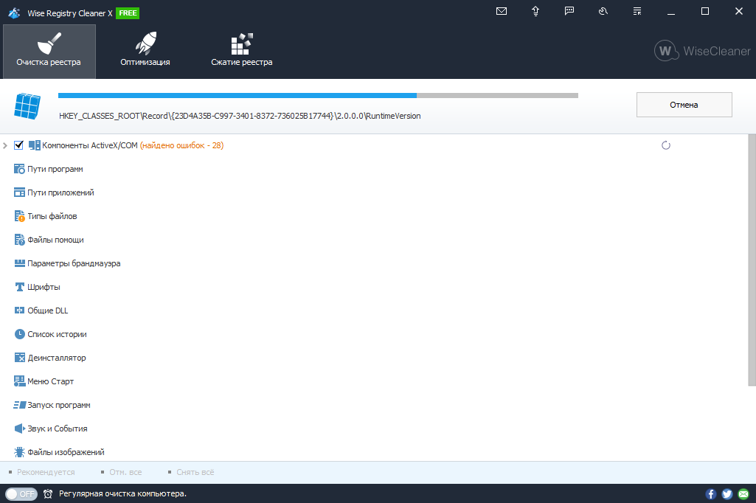Click the alarm clock schedule icon
This screenshot has height=503, width=756.
pyautogui.click(x=48, y=494)
